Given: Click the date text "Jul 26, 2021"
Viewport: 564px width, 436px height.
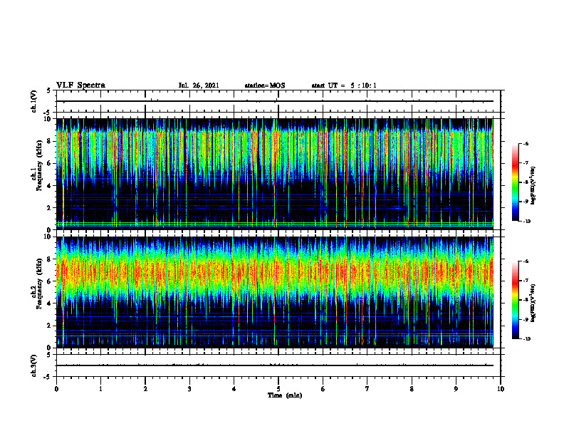Looking at the screenshot, I should [x=199, y=85].
